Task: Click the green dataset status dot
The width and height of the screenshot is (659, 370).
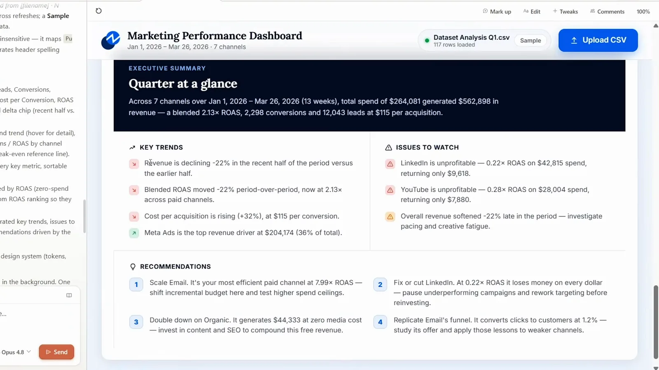Action: coord(427,40)
